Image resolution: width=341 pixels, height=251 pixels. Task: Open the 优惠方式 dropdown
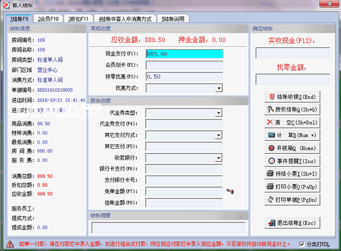coord(219,88)
